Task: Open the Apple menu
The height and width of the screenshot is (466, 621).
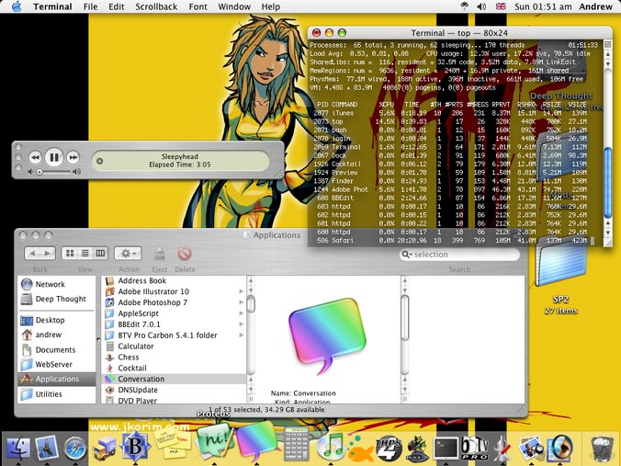Action: [x=17, y=6]
